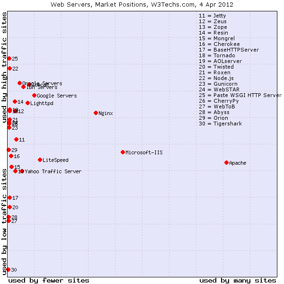
Task: Click the data point labeled 15
Action: click(11, 167)
